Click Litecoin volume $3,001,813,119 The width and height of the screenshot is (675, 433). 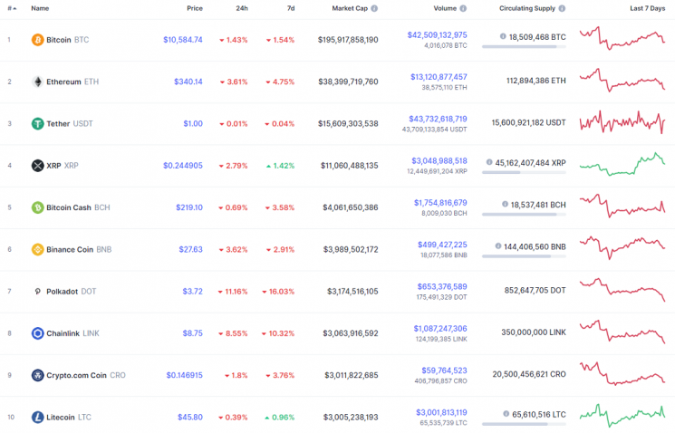pyautogui.click(x=441, y=412)
